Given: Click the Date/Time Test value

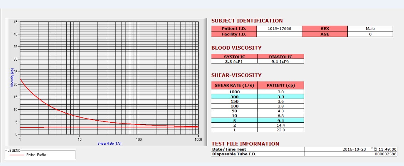Looking at the screenshot, I should 351,149.
